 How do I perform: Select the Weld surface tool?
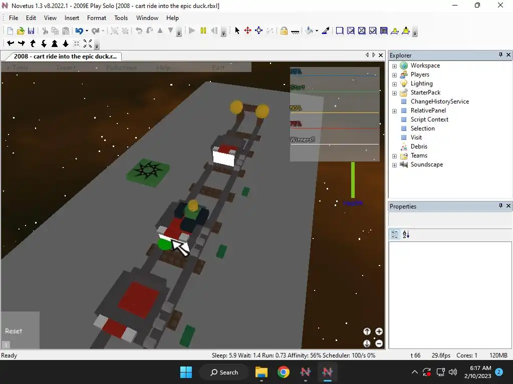362,31
